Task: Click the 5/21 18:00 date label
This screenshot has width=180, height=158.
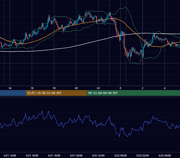Action: pos(54,155)
